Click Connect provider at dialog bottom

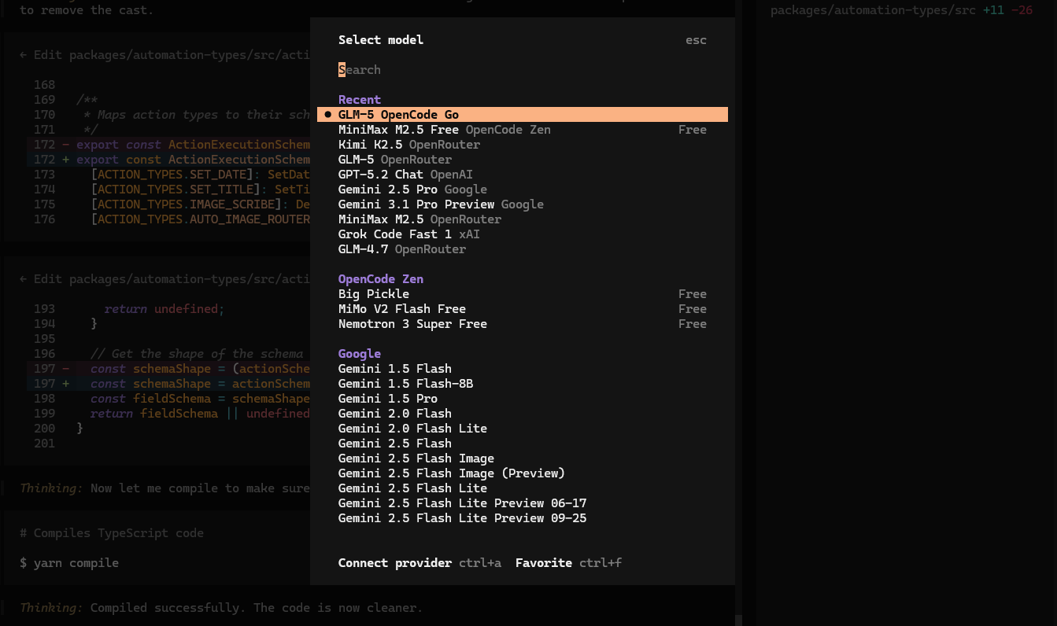coord(419,563)
